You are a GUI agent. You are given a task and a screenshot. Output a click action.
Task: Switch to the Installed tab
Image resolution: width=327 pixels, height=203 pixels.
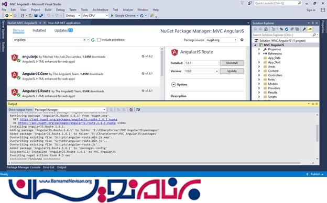[39, 30]
